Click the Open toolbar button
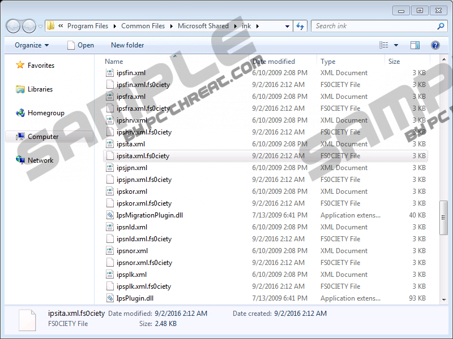The width and height of the screenshot is (453, 339). point(80,45)
